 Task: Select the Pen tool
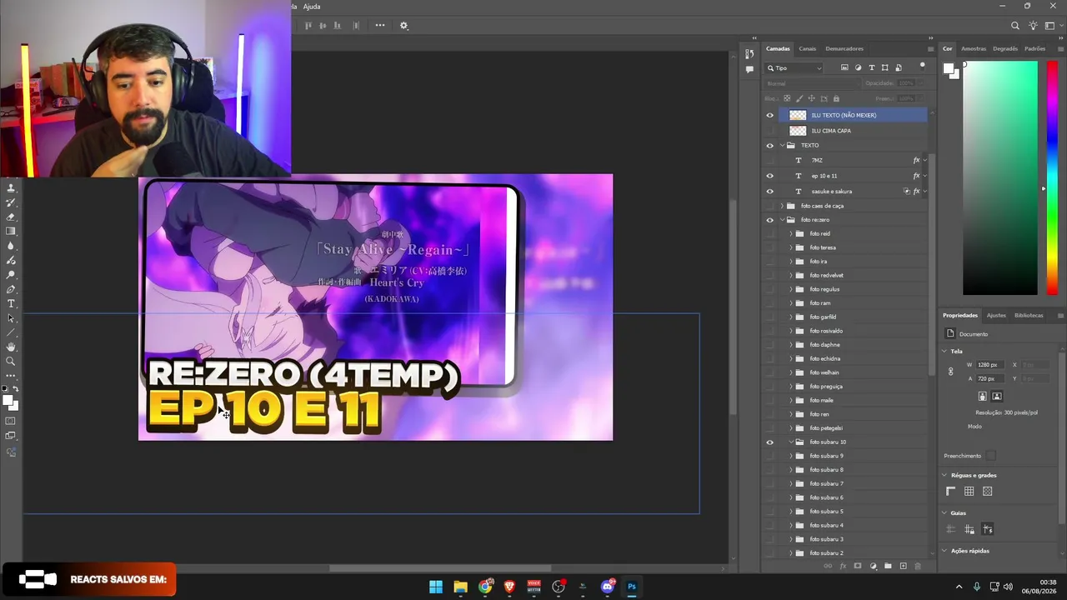tap(11, 289)
